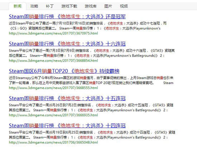
Task: Click snippet mentioning 7月3日到7月9日
Action: point(92,51)
